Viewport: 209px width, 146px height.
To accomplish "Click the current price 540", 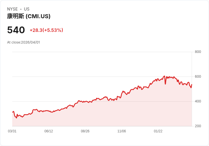I will coord(16,30).
